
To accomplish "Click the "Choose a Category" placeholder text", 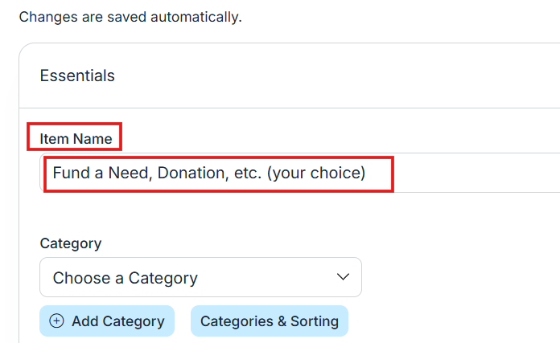I will 125,278.
